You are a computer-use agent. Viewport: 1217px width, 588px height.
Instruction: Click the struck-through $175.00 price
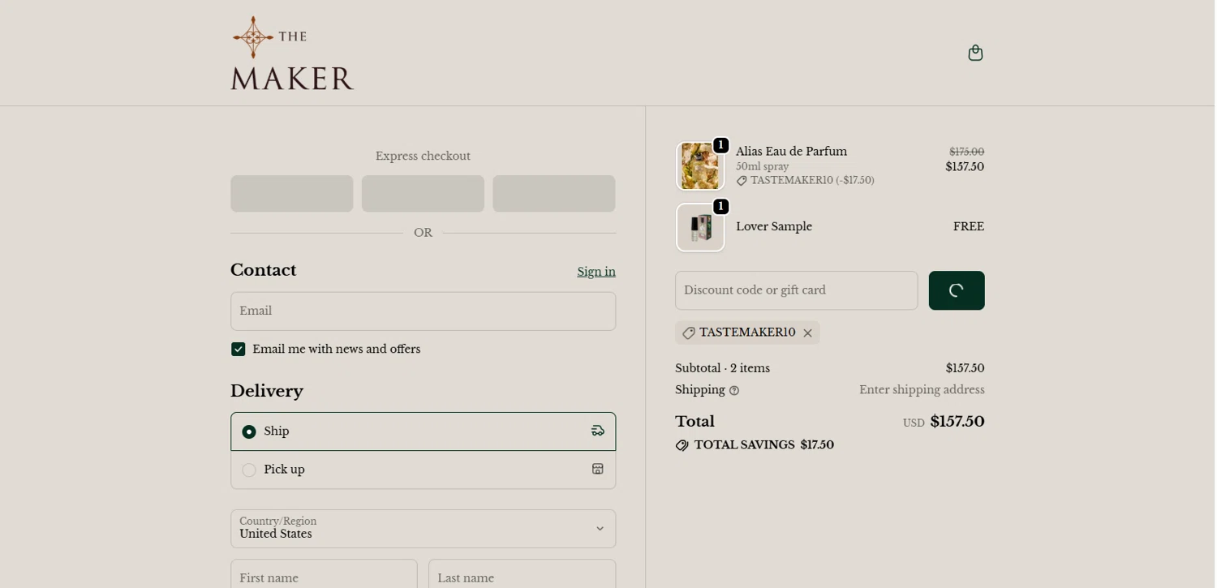click(967, 152)
